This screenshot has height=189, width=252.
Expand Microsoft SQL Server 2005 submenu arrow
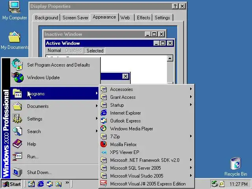191,168
